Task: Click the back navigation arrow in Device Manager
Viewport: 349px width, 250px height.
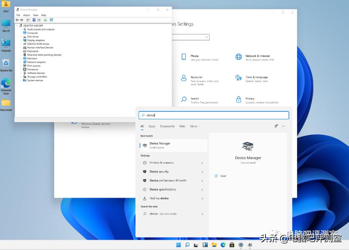Action: coord(17,20)
